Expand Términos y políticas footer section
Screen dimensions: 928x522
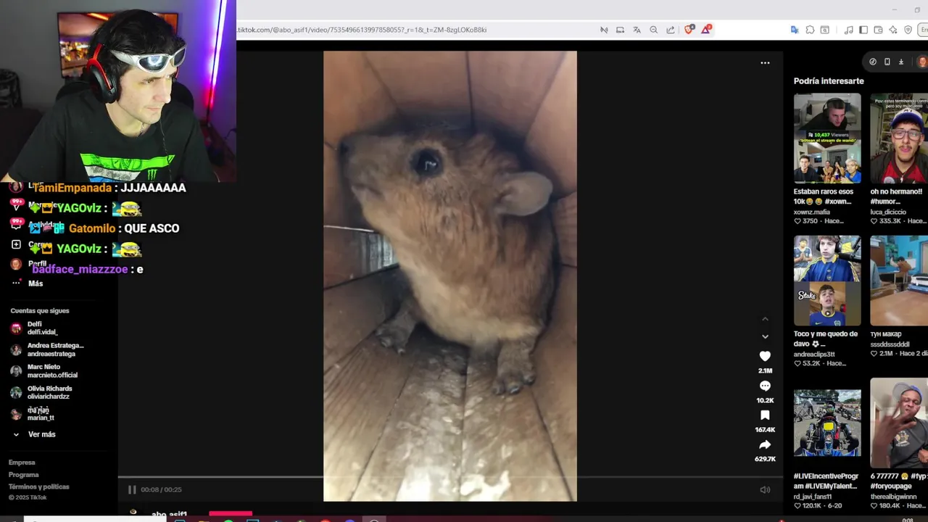click(39, 487)
